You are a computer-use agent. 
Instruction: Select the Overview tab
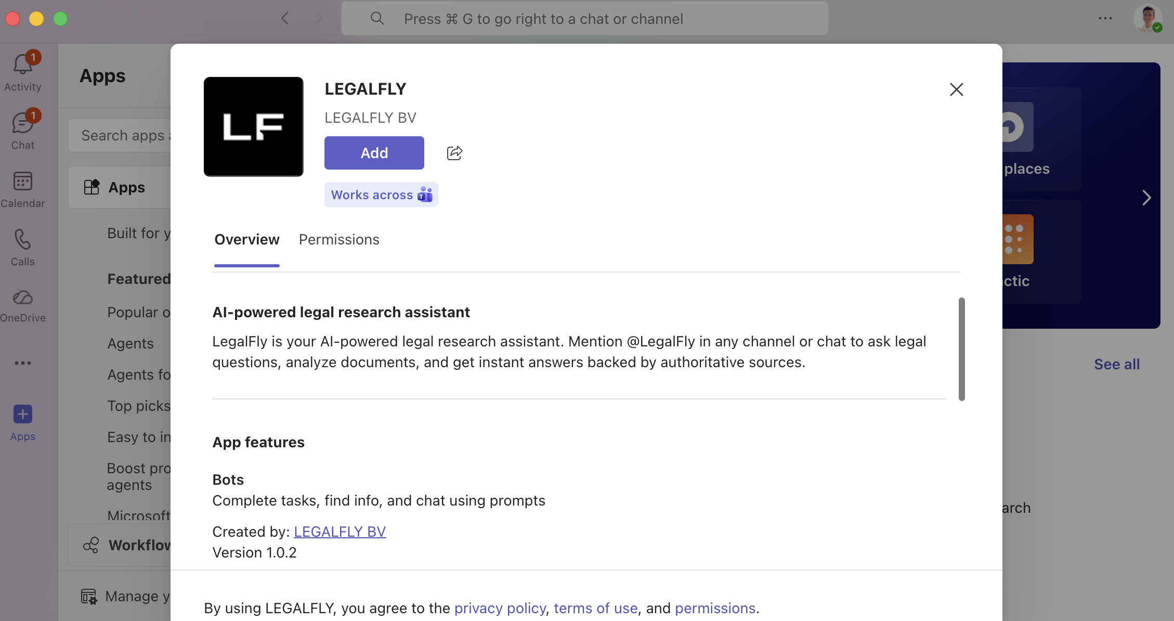tap(247, 240)
